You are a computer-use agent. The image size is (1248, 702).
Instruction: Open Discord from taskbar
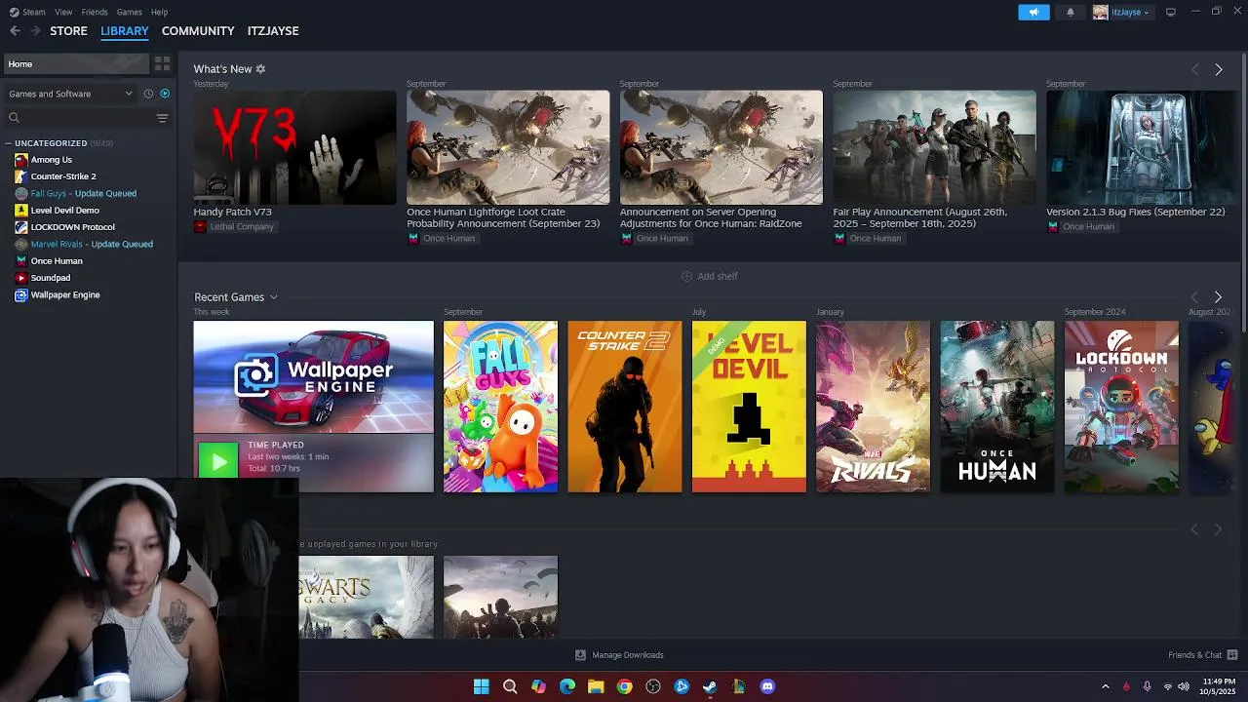767,686
